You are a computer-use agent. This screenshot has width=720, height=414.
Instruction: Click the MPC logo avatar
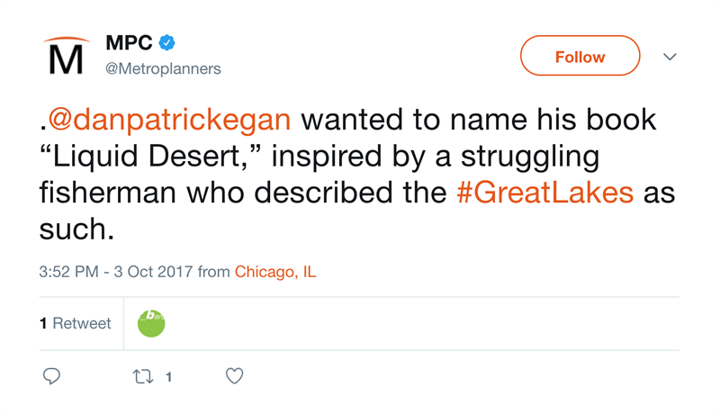coord(66,56)
